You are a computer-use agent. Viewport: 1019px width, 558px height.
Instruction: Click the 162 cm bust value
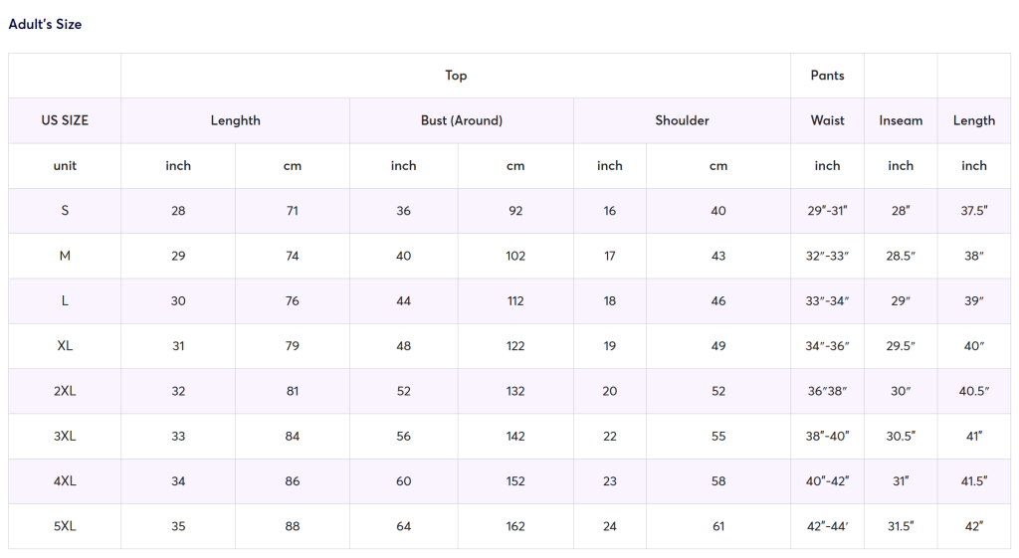[515, 526]
